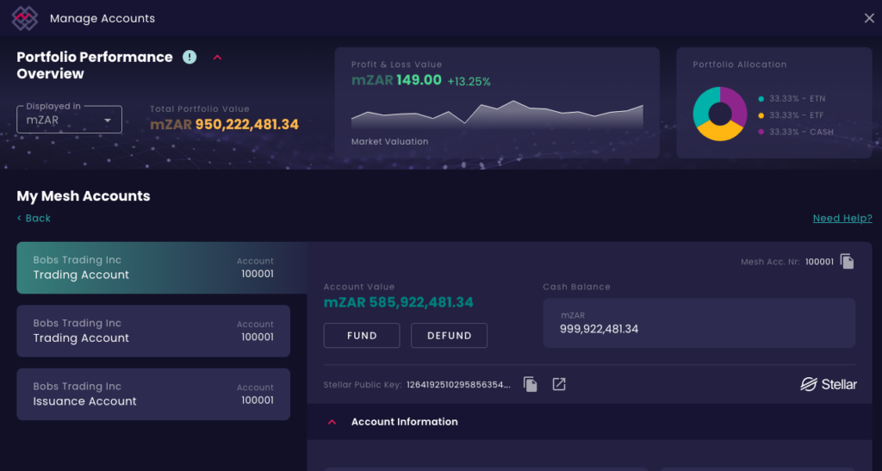Close the Manage Accounts window
This screenshot has width=882, height=471.
[869, 18]
